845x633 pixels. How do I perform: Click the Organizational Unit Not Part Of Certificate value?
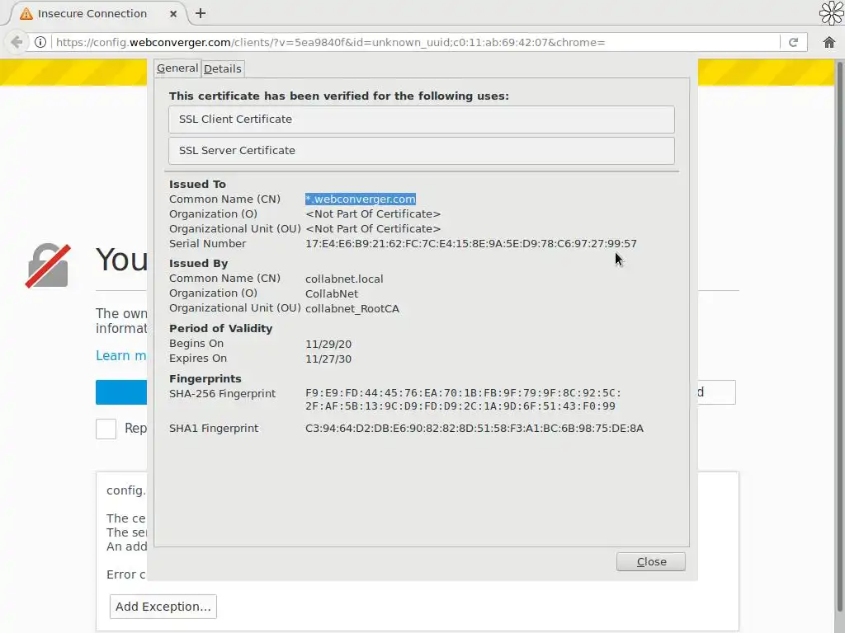pyautogui.click(x=373, y=229)
